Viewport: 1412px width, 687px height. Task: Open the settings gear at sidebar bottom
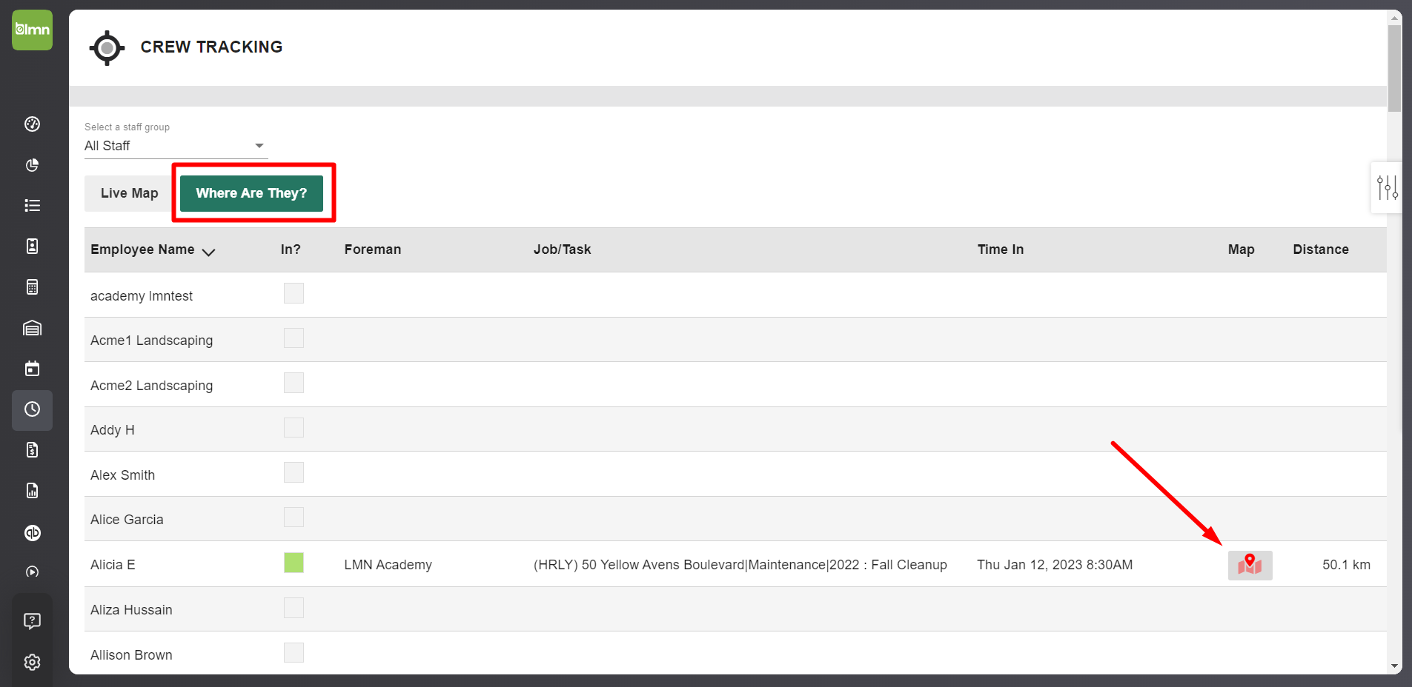point(32,662)
